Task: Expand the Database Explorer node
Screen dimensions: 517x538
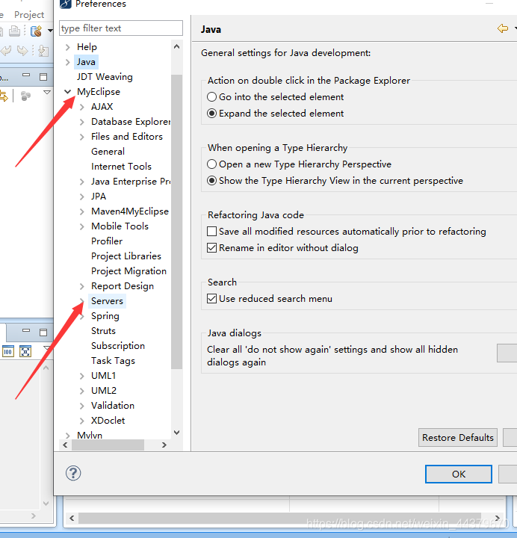Action: [x=81, y=122]
